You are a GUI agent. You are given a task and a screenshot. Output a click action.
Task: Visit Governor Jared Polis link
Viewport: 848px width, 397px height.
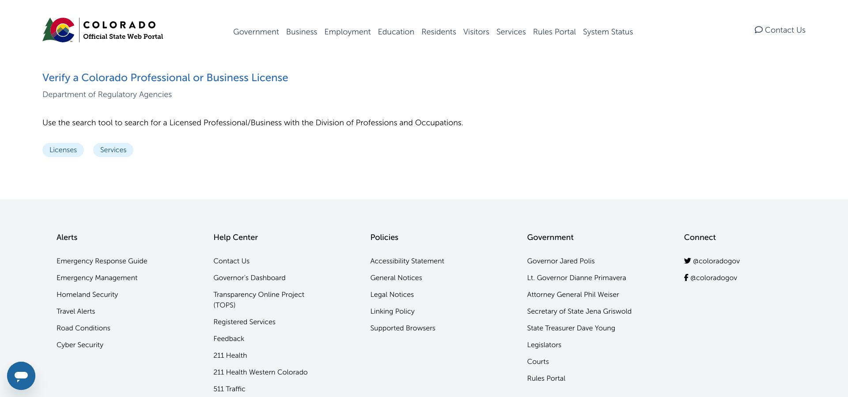point(561,261)
